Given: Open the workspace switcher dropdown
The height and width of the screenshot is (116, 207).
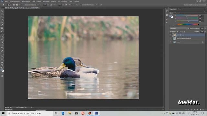Looking at the screenshot, I should 195,5.
